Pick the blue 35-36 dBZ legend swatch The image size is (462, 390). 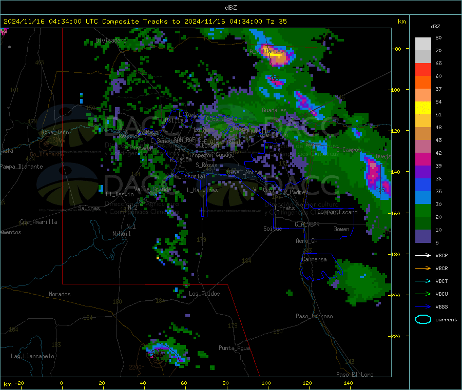423,184
